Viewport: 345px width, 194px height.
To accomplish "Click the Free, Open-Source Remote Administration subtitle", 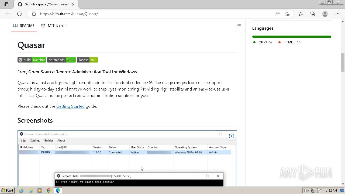I will (77, 72).
